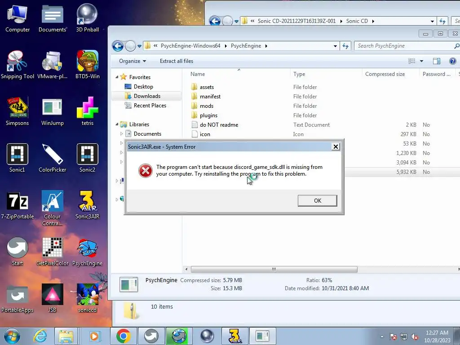The image size is (460, 345).
Task: Open recent pages dropdown in PsychEngine window
Action: tap(139, 46)
